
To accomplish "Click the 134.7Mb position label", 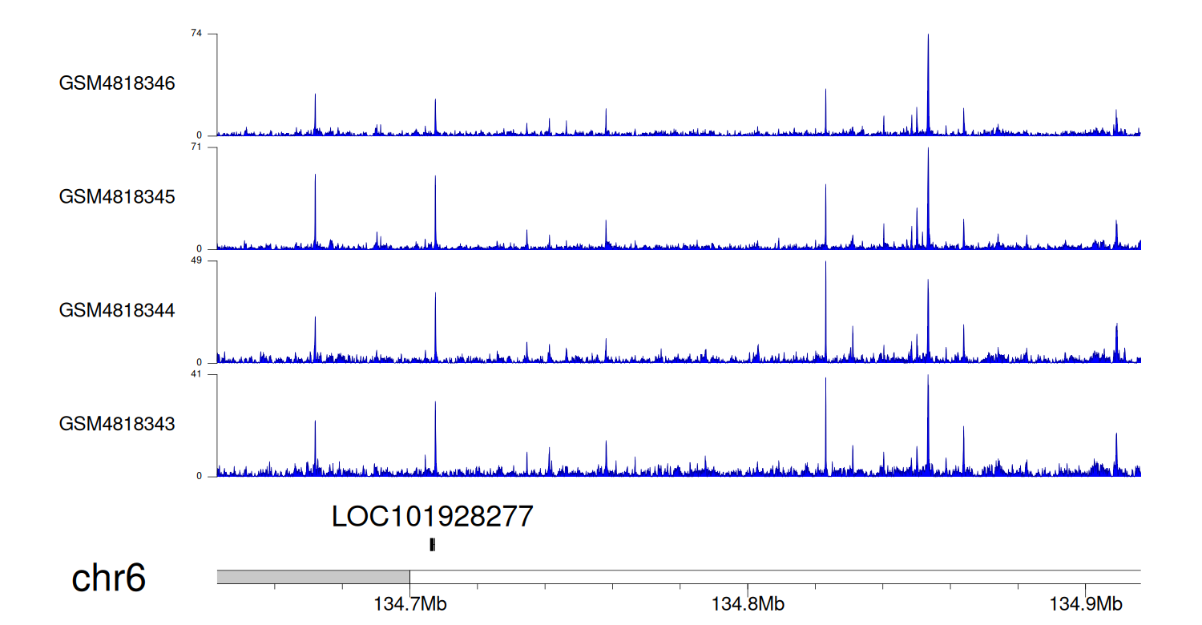I will 409,604.
